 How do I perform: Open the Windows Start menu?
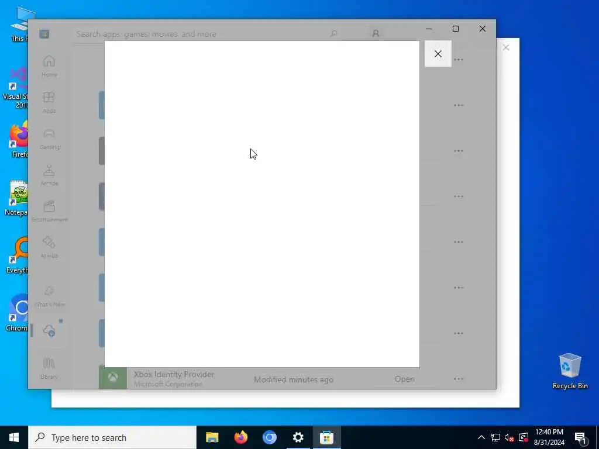14,437
